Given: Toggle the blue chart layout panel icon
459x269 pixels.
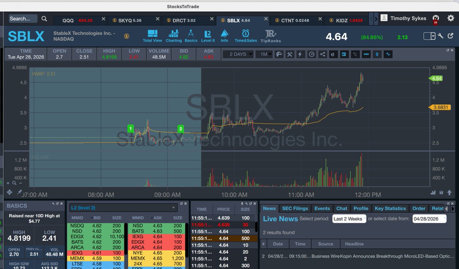Looking at the screenshot, I should point(344,55).
